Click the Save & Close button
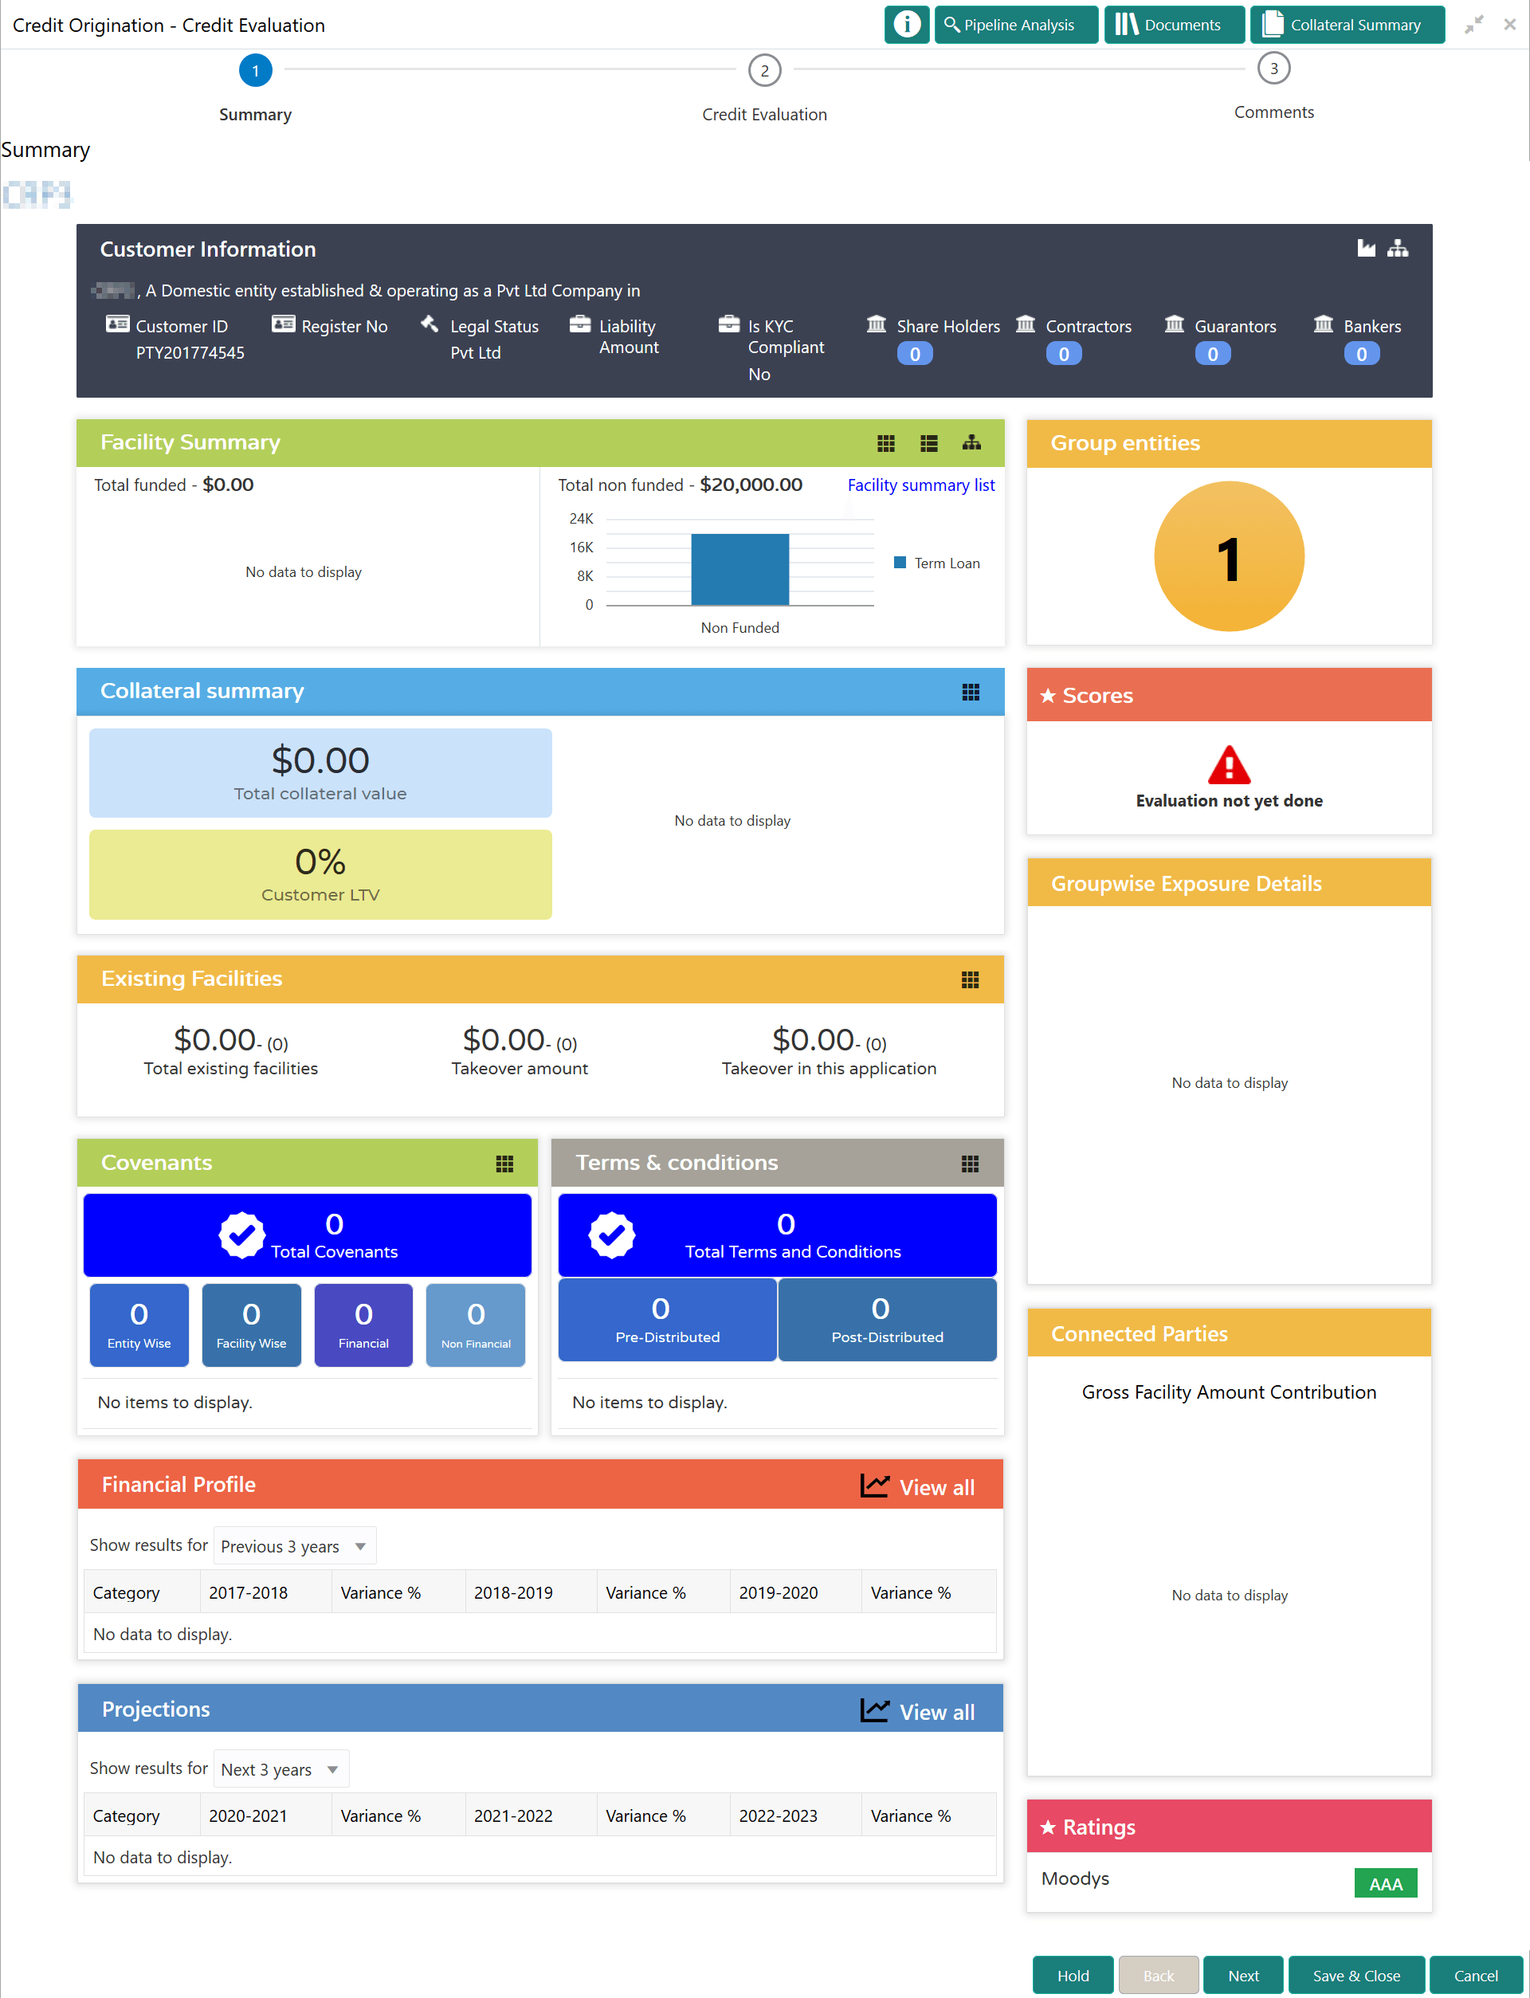Screen dimensions: 1530x1998 (1355, 1975)
